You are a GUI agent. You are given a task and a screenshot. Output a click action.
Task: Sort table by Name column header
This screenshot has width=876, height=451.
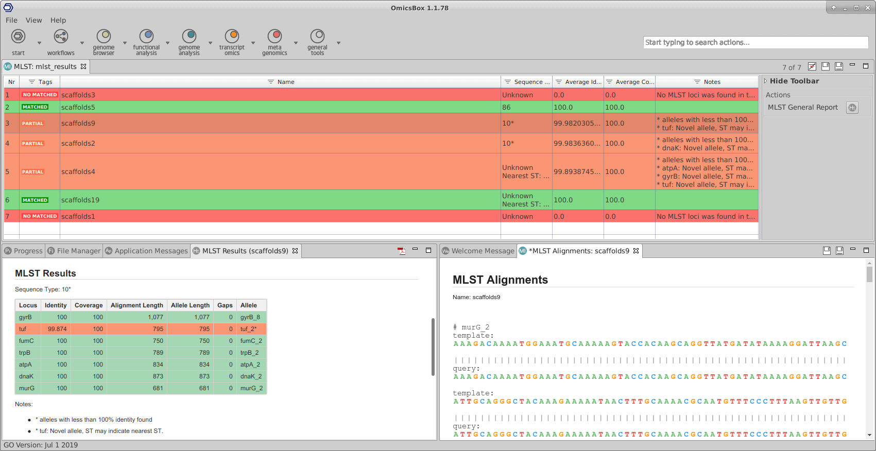click(x=280, y=82)
